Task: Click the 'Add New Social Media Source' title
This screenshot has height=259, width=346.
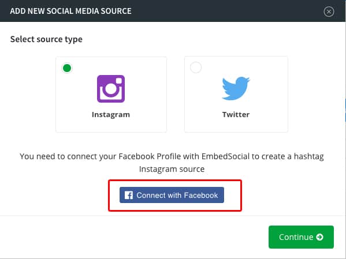Action: 70,11
